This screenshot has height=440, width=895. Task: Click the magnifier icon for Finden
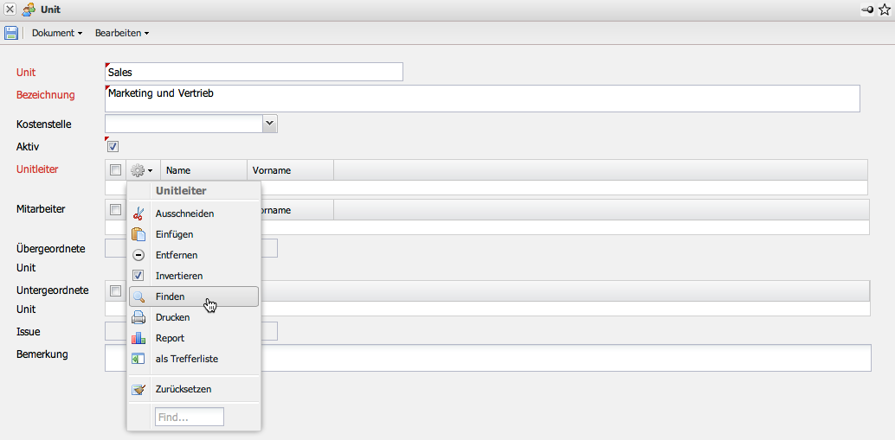[x=138, y=297]
